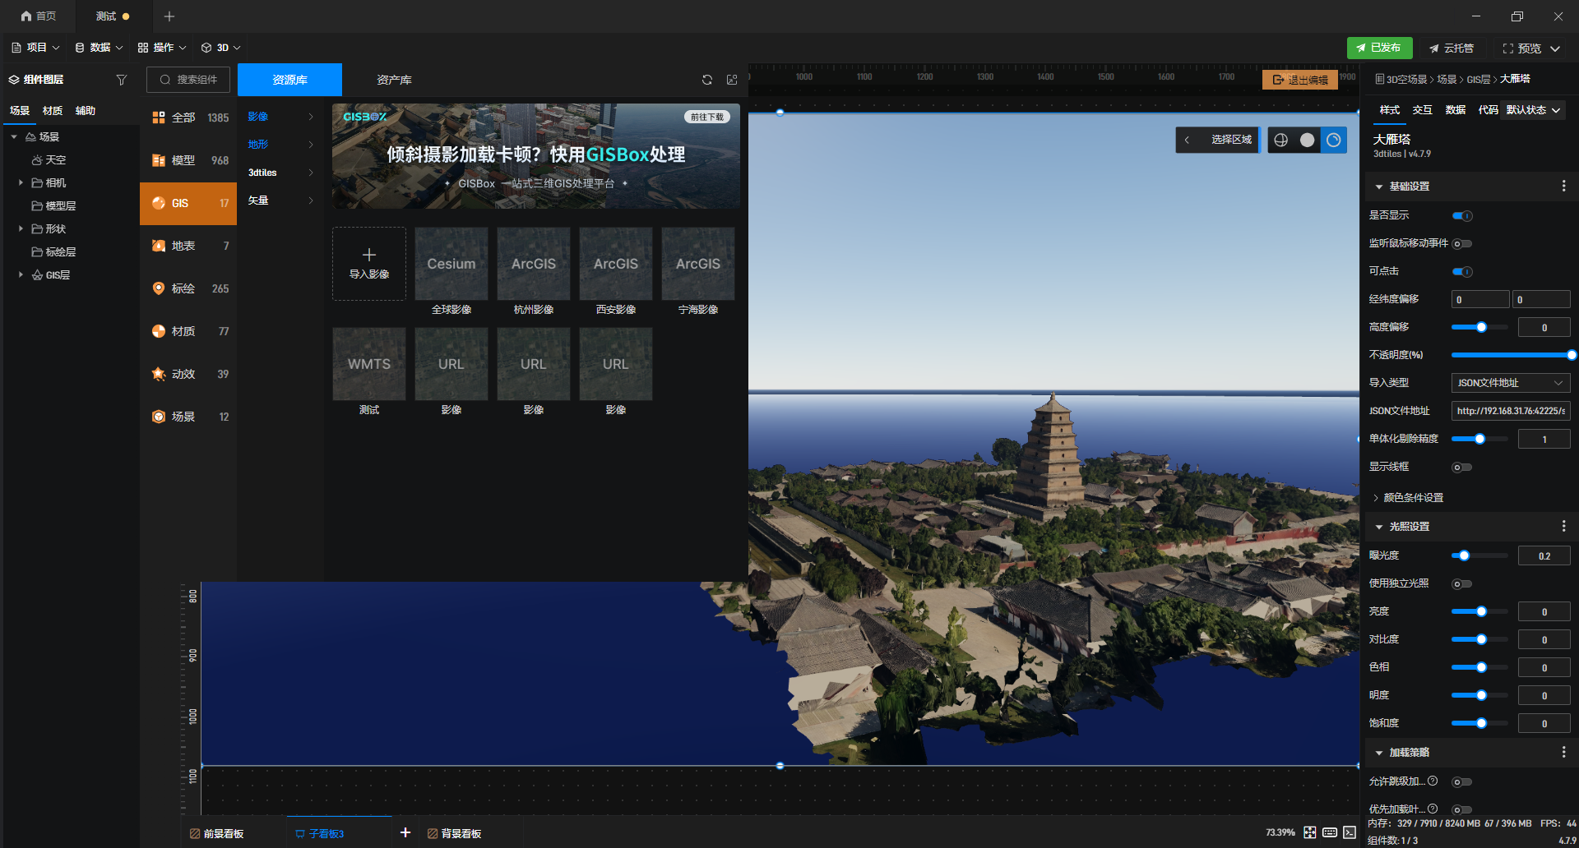Enable 监听鼠标移动事件 switch

(x=1462, y=243)
